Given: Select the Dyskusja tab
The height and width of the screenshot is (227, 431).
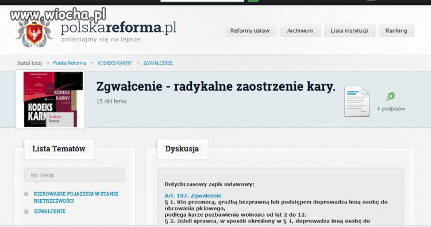Looking at the screenshot, I should [x=182, y=149].
